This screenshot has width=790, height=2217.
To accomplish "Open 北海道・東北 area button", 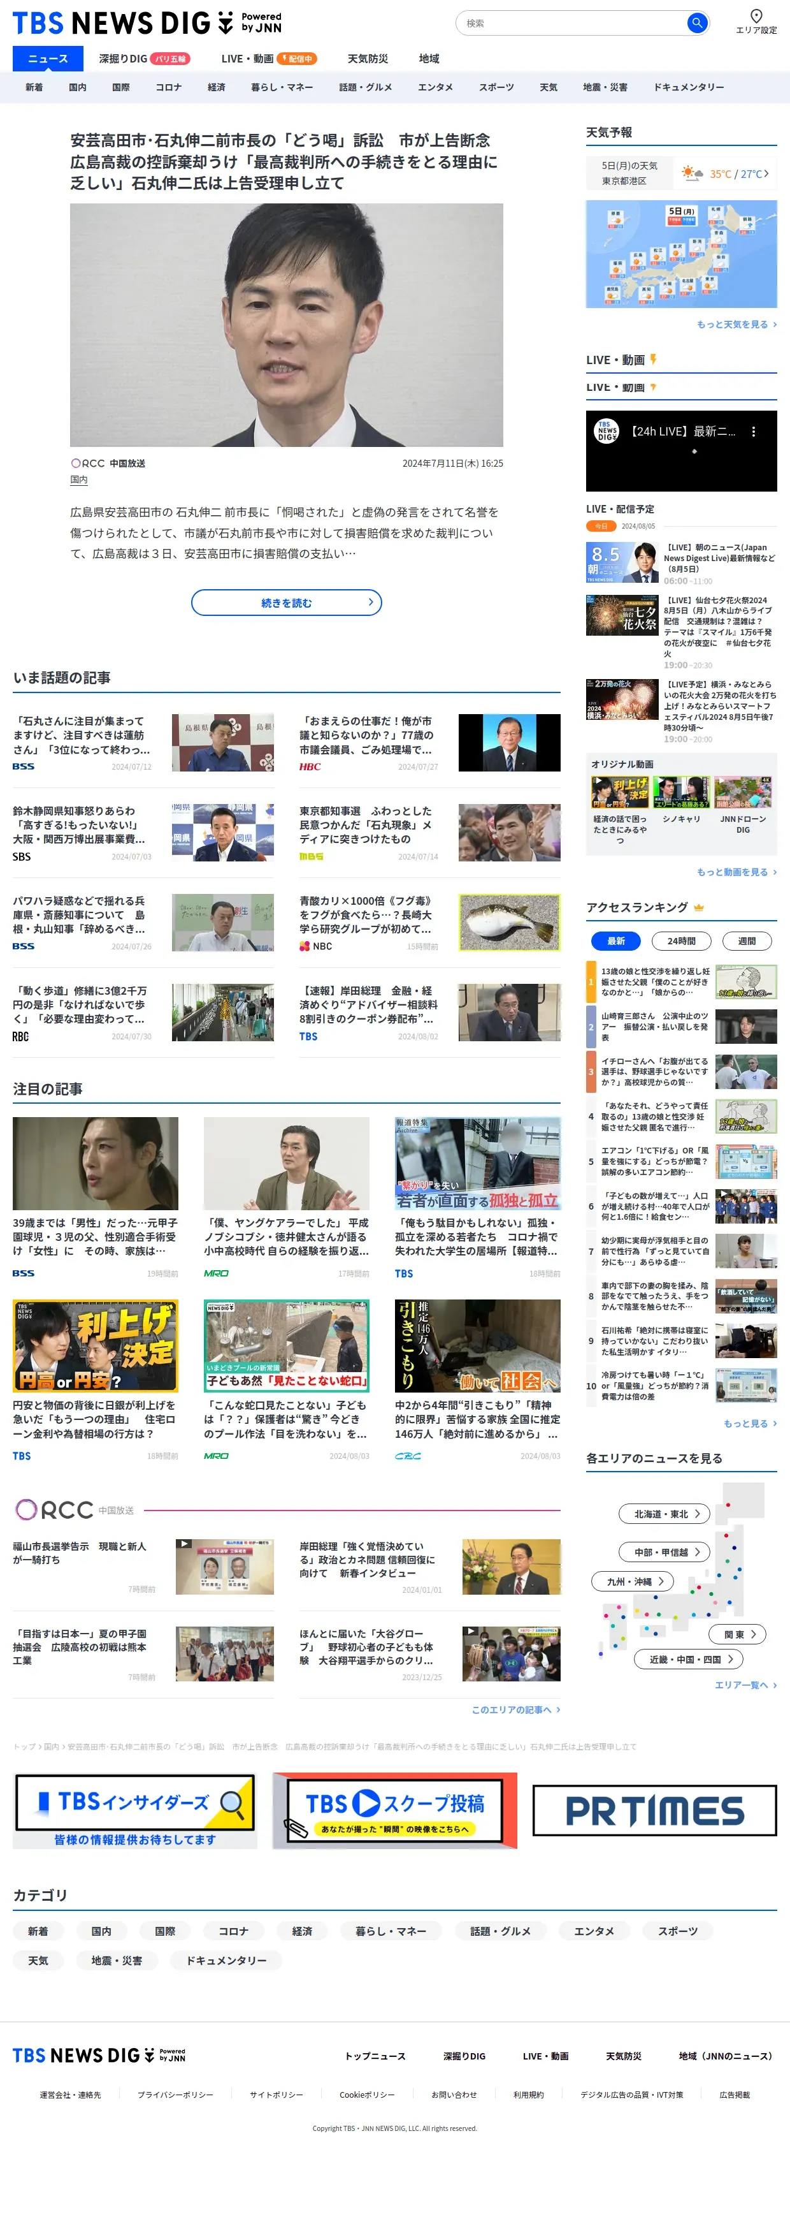I will [x=664, y=1514].
